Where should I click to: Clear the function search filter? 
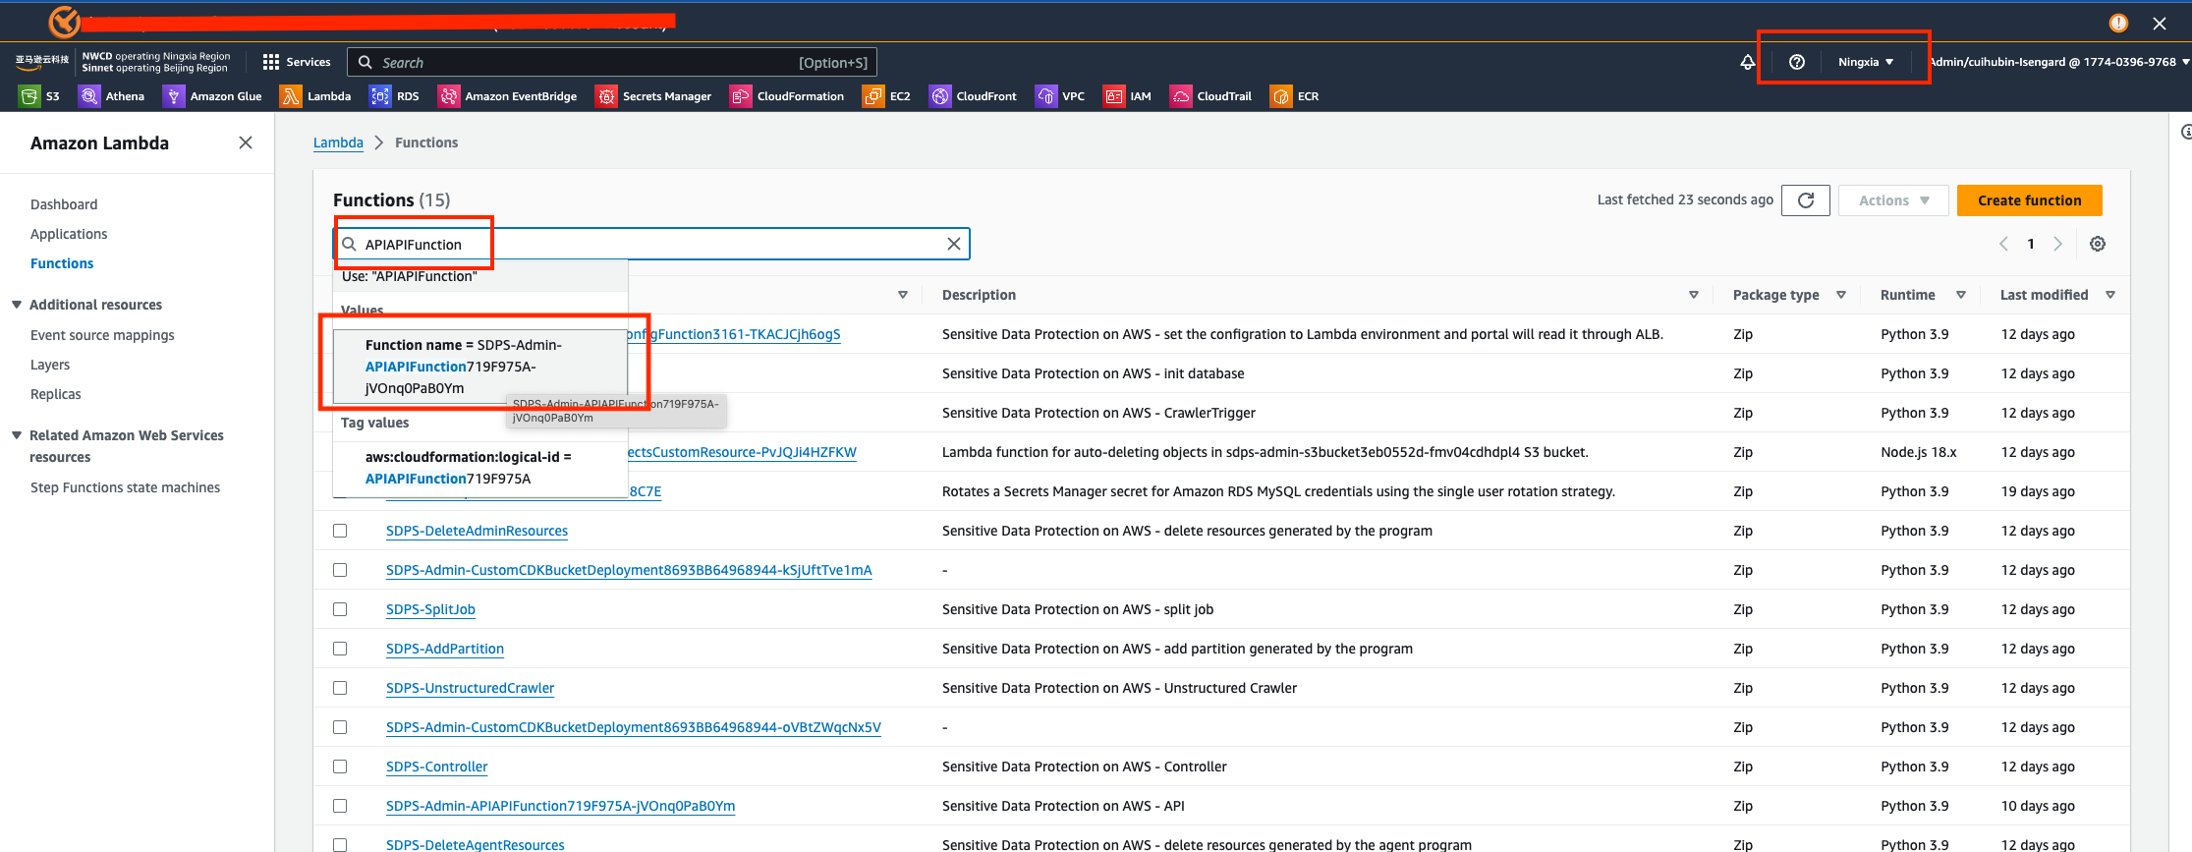[953, 244]
